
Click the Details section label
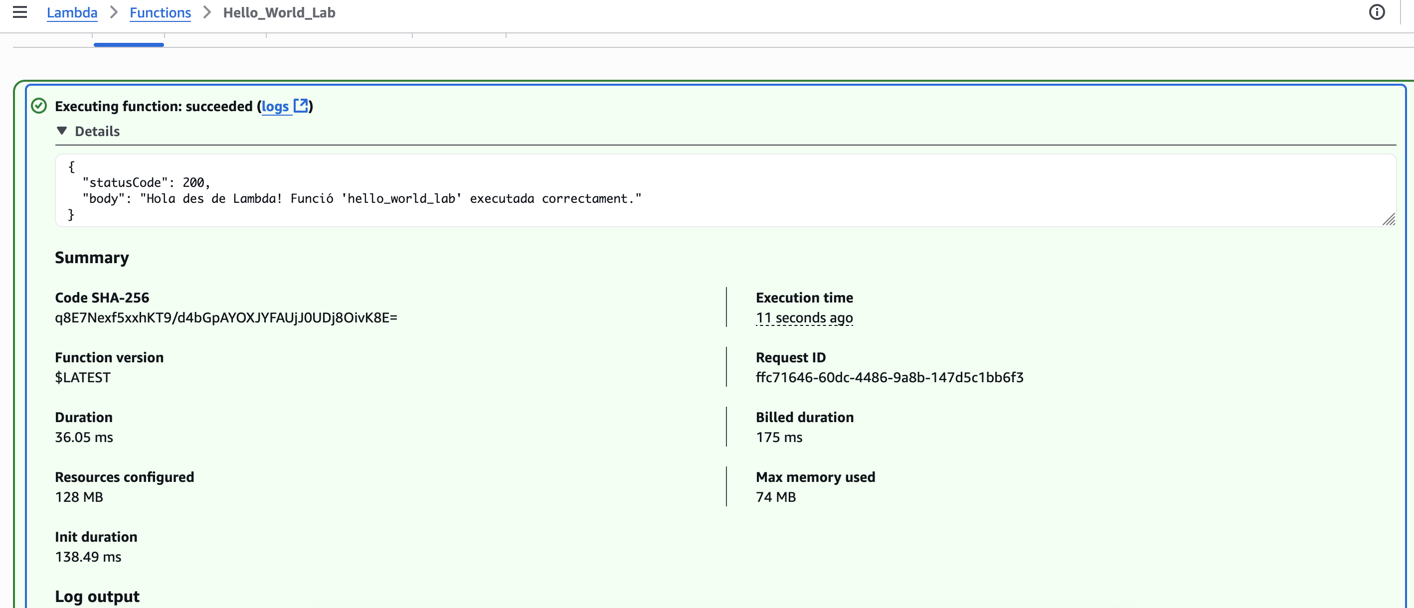click(x=97, y=131)
